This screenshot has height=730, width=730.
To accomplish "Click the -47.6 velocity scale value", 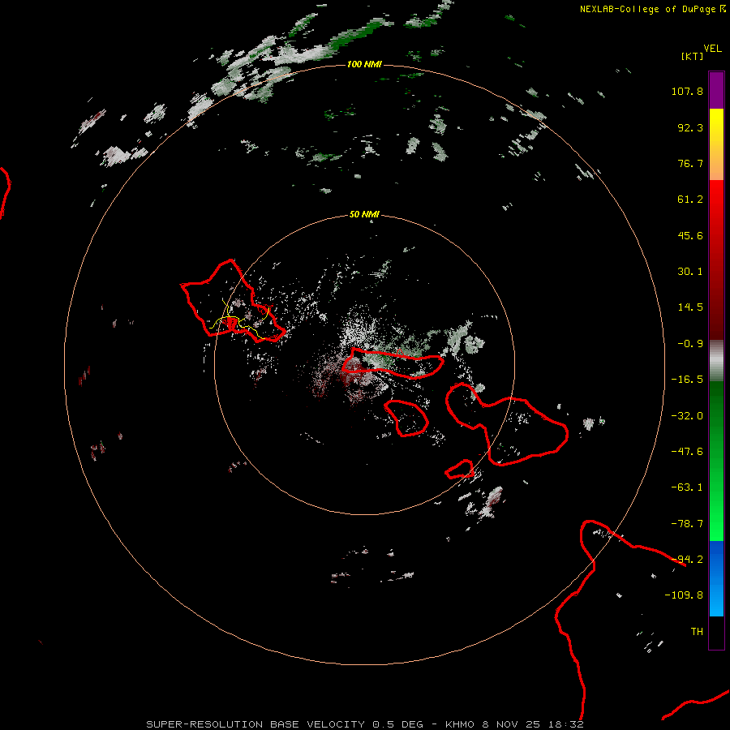I will click(687, 452).
